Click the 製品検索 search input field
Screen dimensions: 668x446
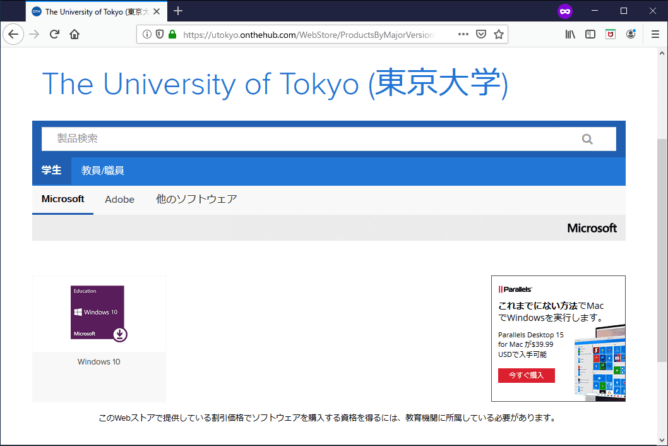point(309,139)
